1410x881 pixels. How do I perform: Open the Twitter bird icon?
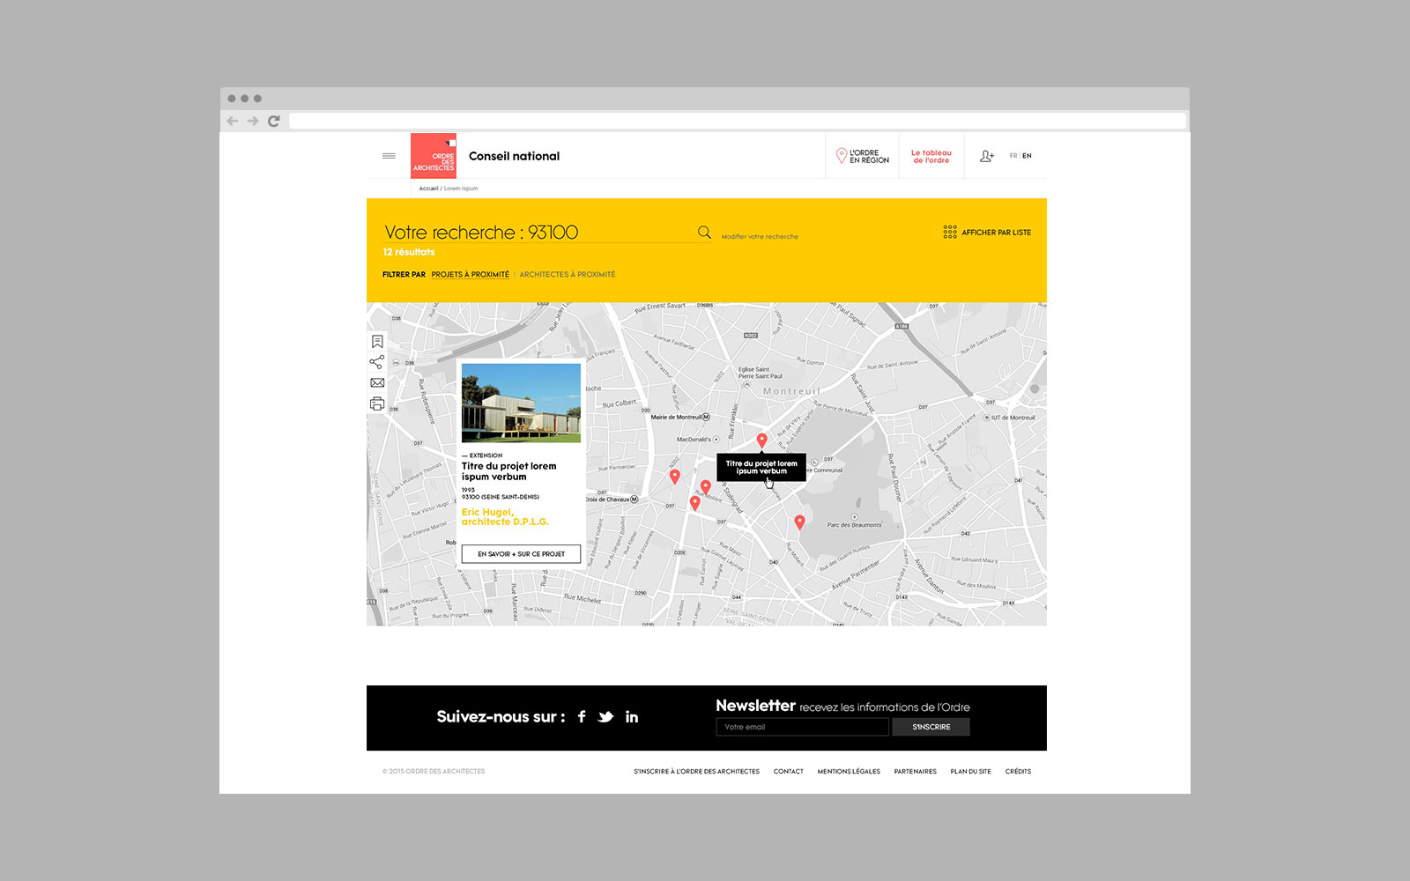pyautogui.click(x=605, y=717)
